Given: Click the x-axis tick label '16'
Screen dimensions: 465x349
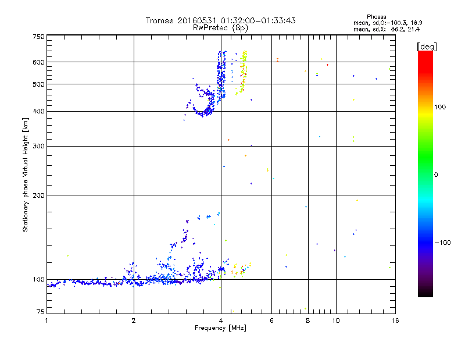Looking at the screenshot, I should [395, 320].
